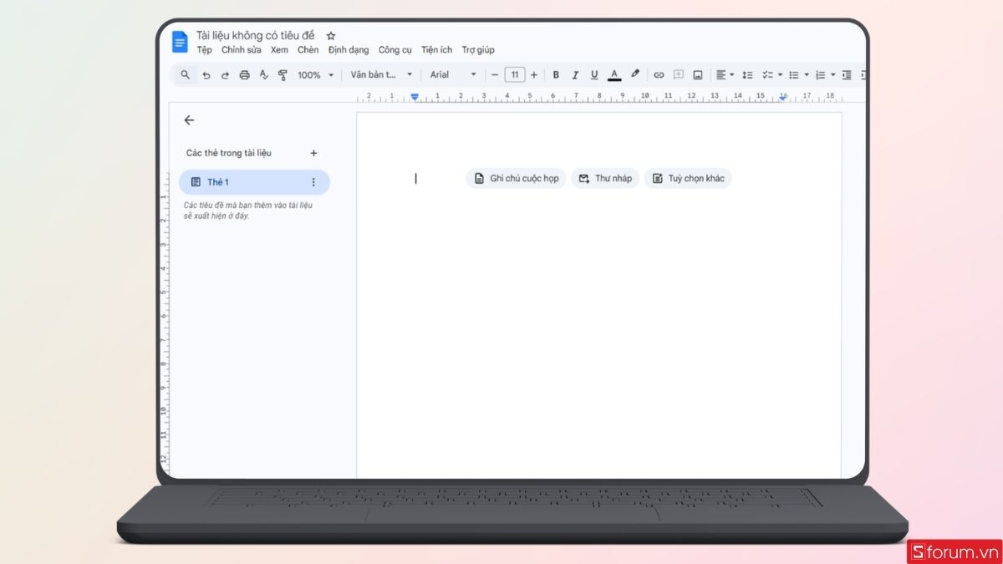
Task: Rename title Tài liệu không có tiêu đề
Action: tap(256, 36)
